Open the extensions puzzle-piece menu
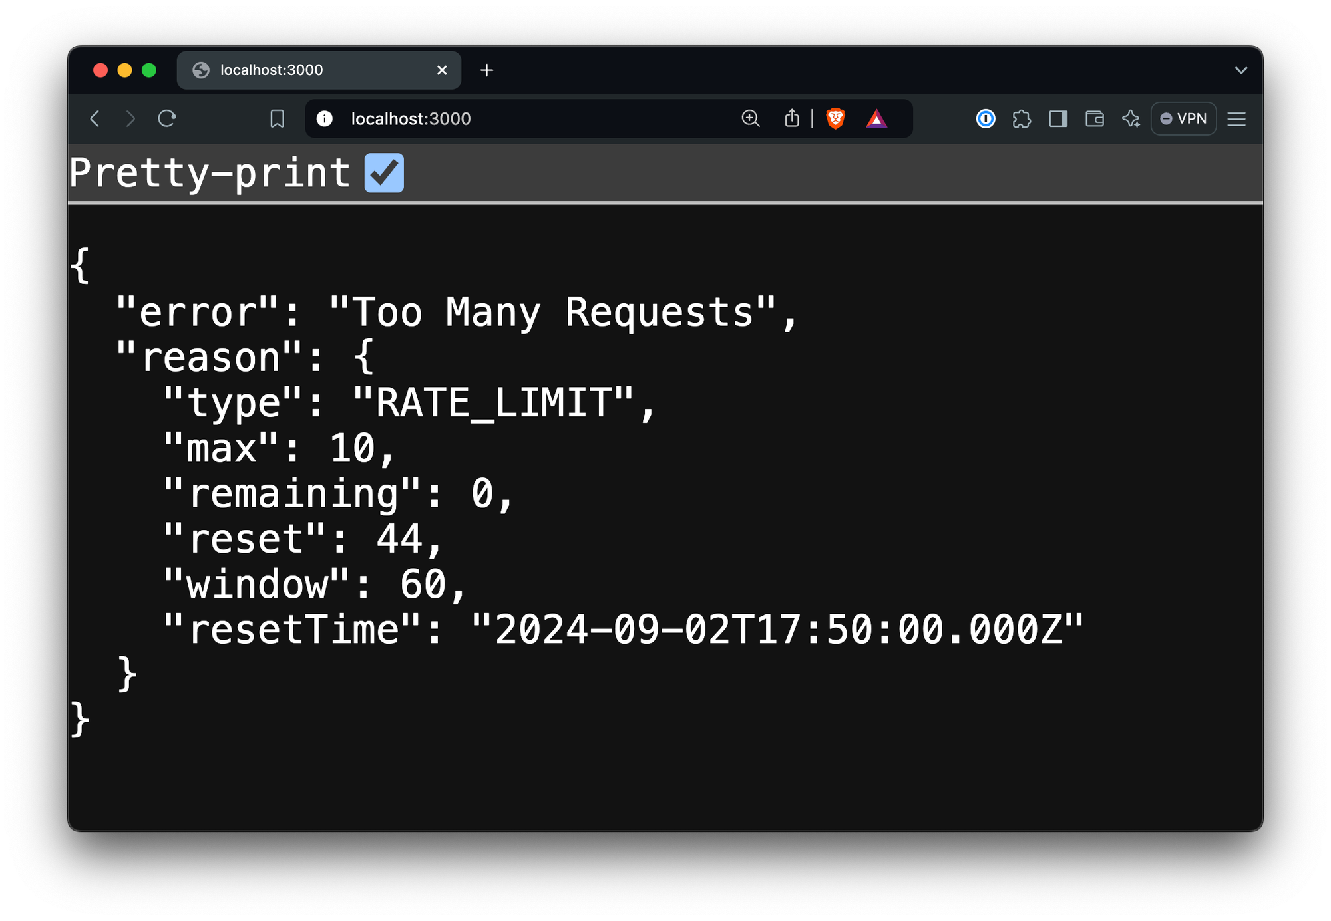This screenshot has width=1331, height=921. coord(1022,119)
